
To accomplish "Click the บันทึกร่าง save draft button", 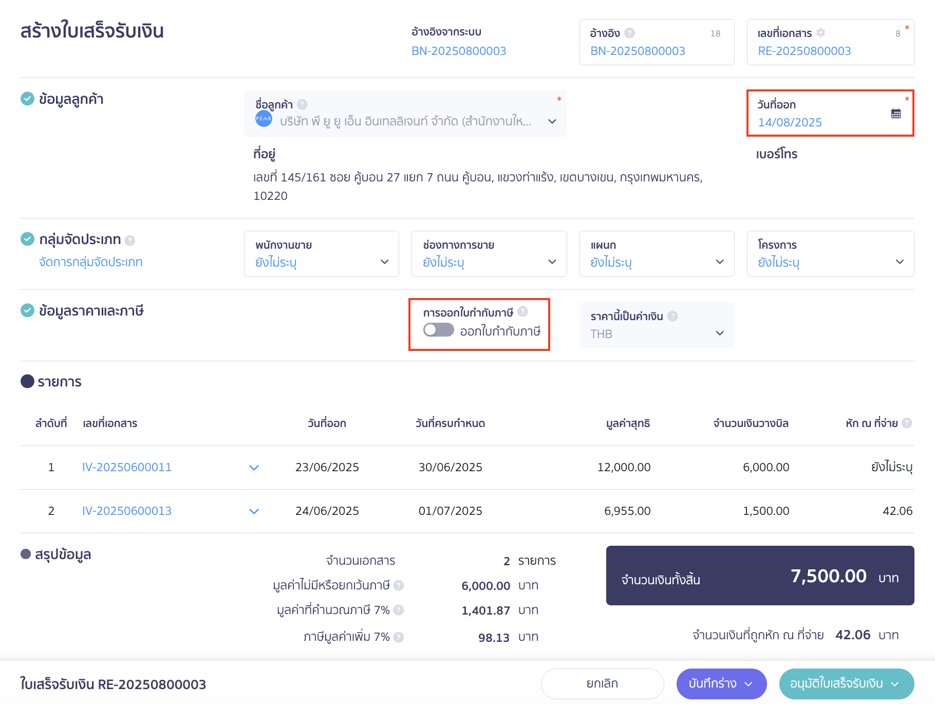I will [721, 683].
